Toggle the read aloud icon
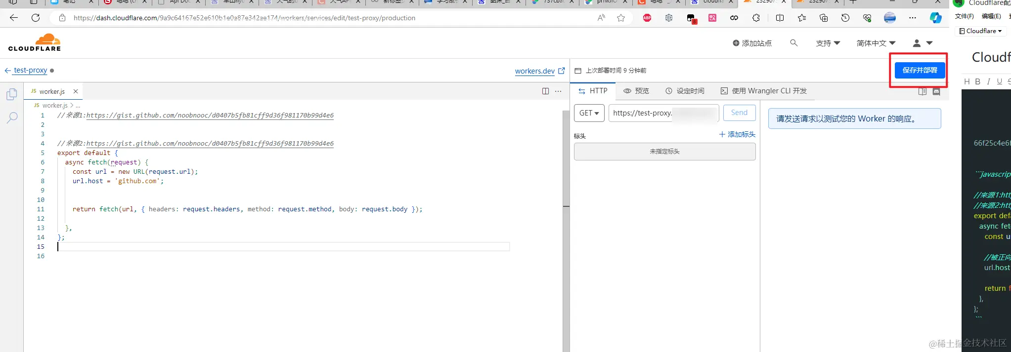 click(601, 18)
